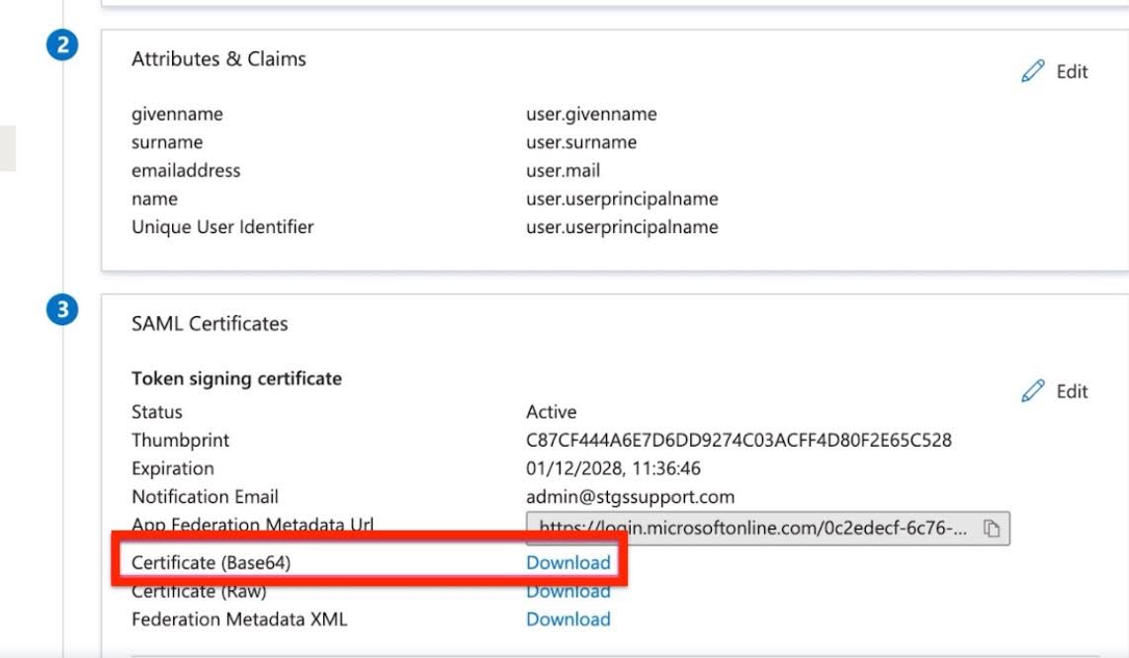Download the Federation Metadata XML
Image resolution: width=1129 pixels, height=658 pixels.
566,618
